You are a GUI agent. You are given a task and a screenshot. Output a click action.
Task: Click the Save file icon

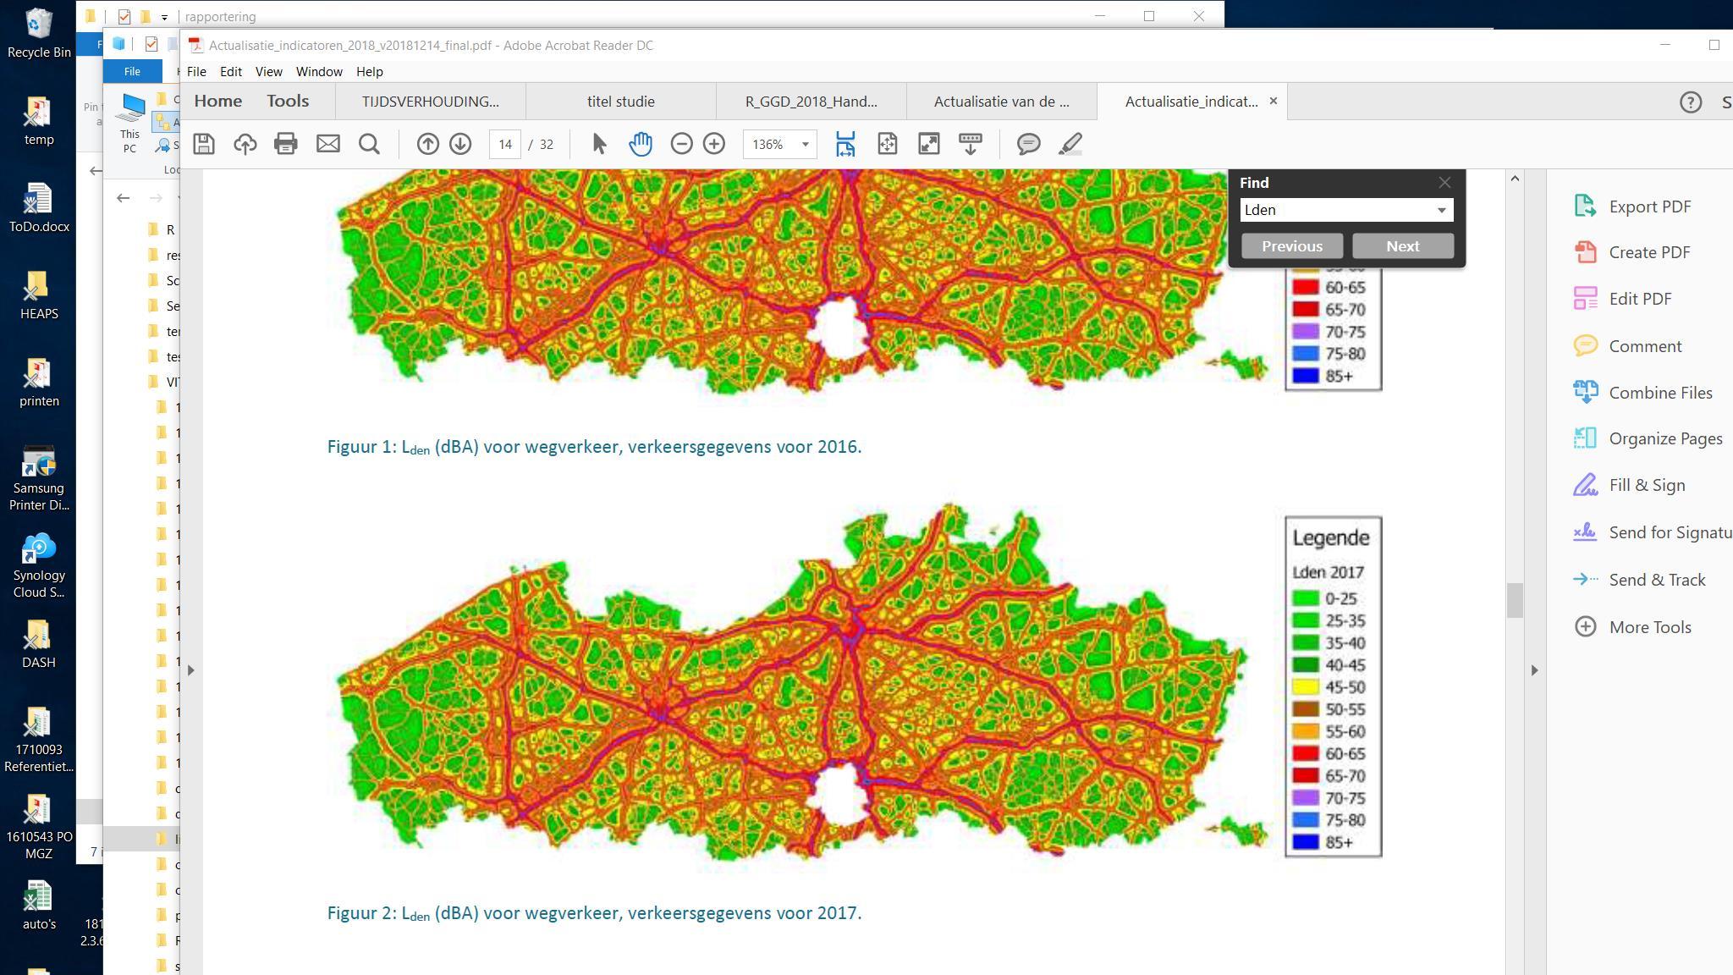(x=203, y=144)
